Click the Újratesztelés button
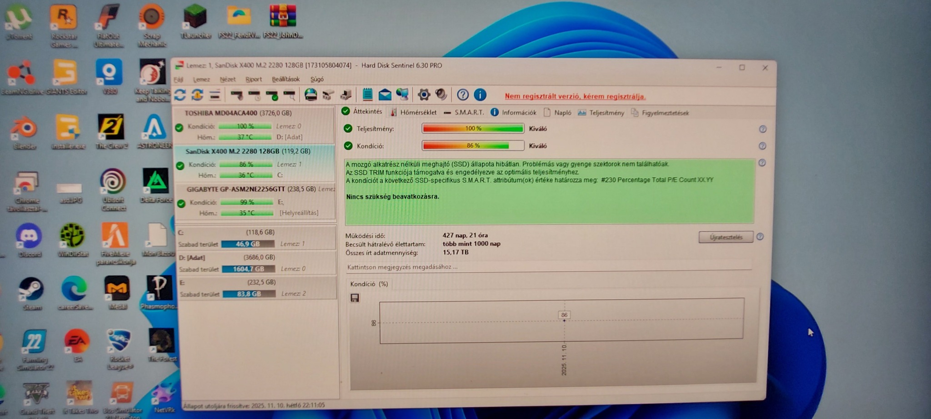Viewport: 931px width, 419px height. 726,237
